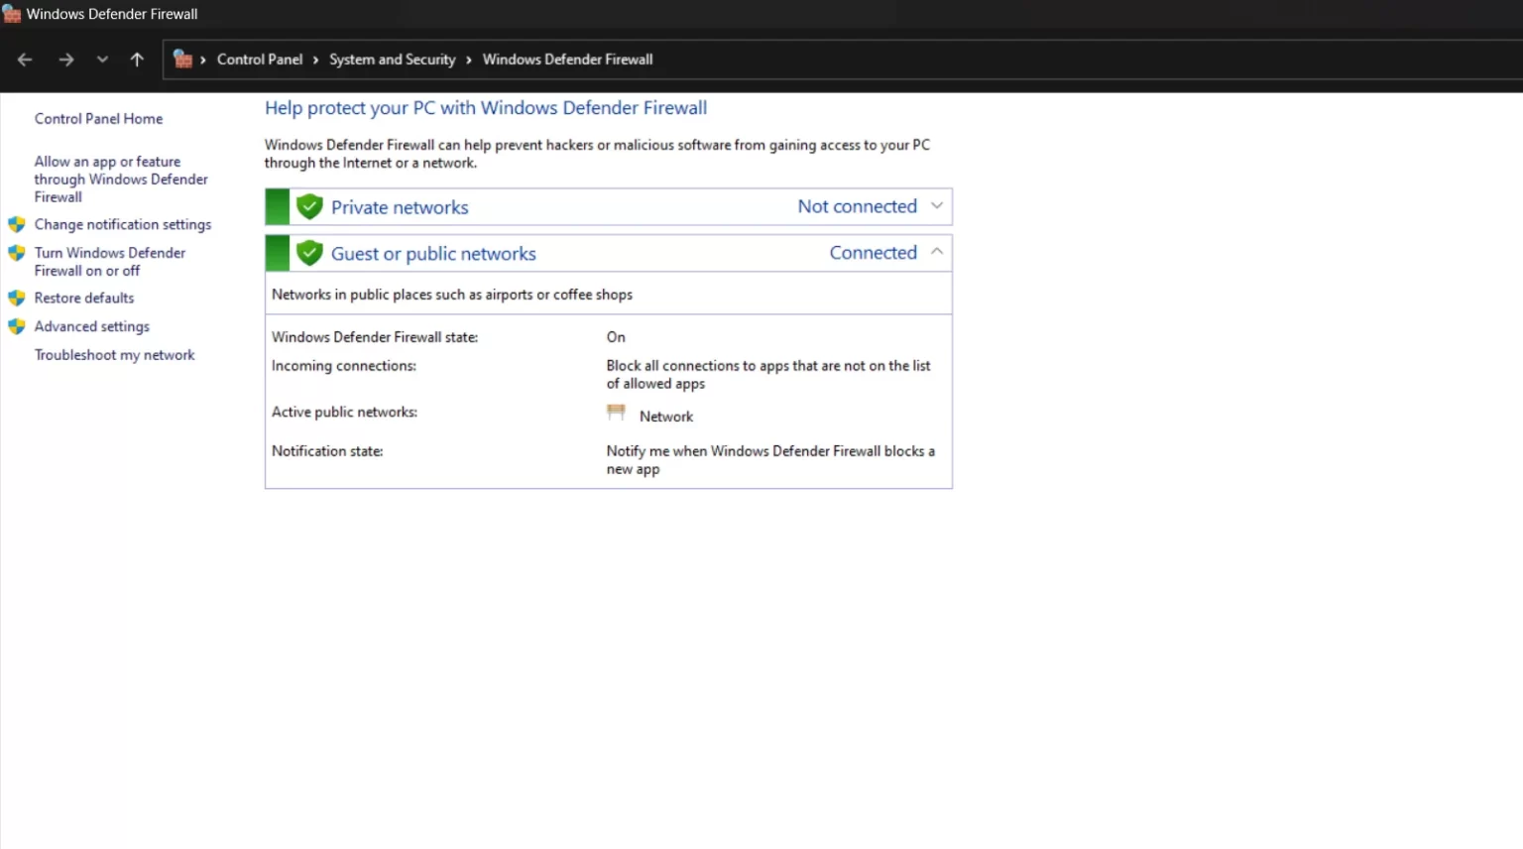Open Allow an app or feature link
This screenshot has width=1523, height=849.
click(121, 180)
